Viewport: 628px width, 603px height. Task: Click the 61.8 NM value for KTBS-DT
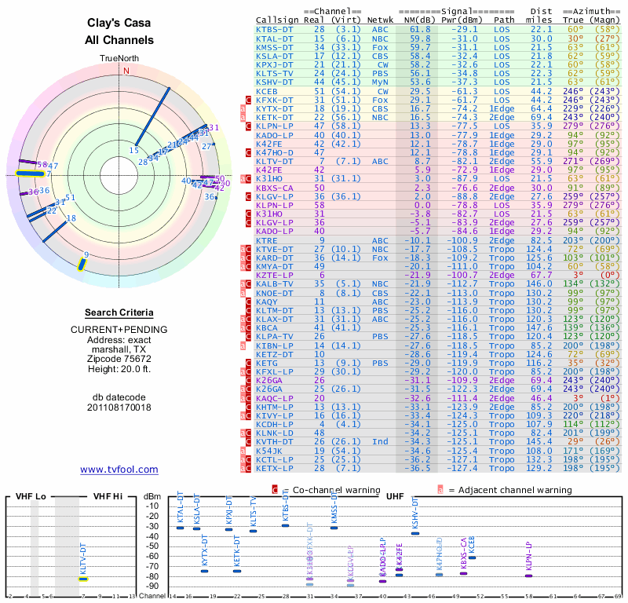click(x=420, y=30)
